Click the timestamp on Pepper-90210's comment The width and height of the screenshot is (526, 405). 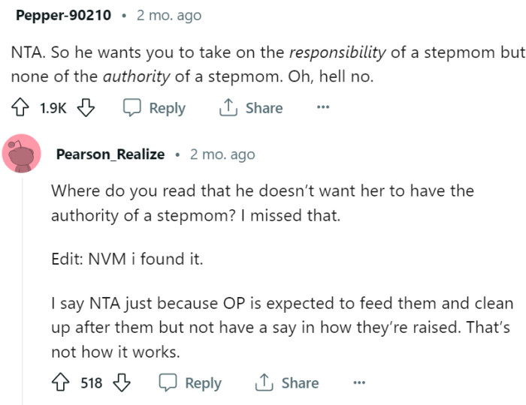169,15
